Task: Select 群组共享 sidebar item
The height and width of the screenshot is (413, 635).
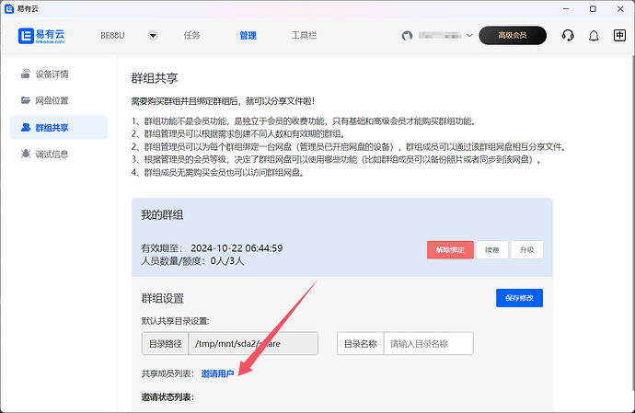Action: (52, 127)
